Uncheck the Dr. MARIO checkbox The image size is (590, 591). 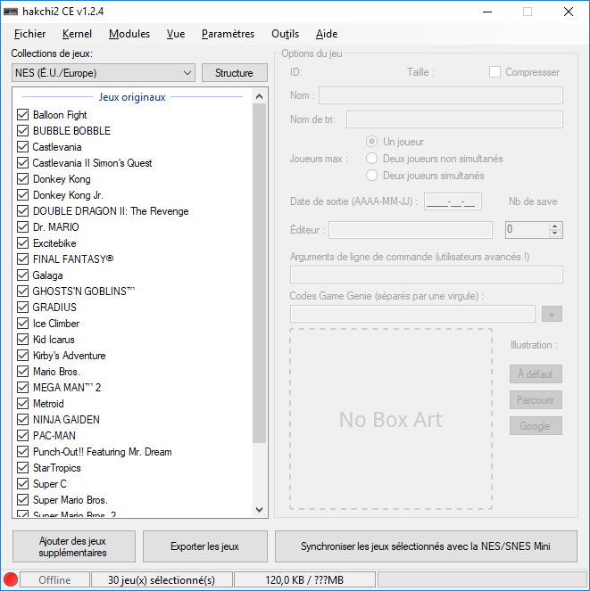coord(22,227)
